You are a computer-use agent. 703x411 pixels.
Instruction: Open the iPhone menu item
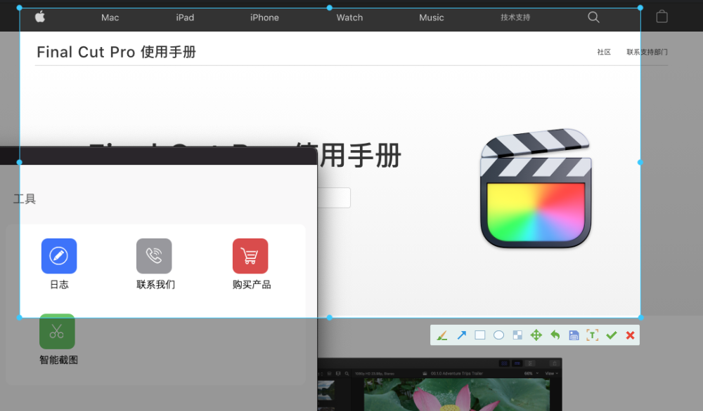[x=264, y=18]
